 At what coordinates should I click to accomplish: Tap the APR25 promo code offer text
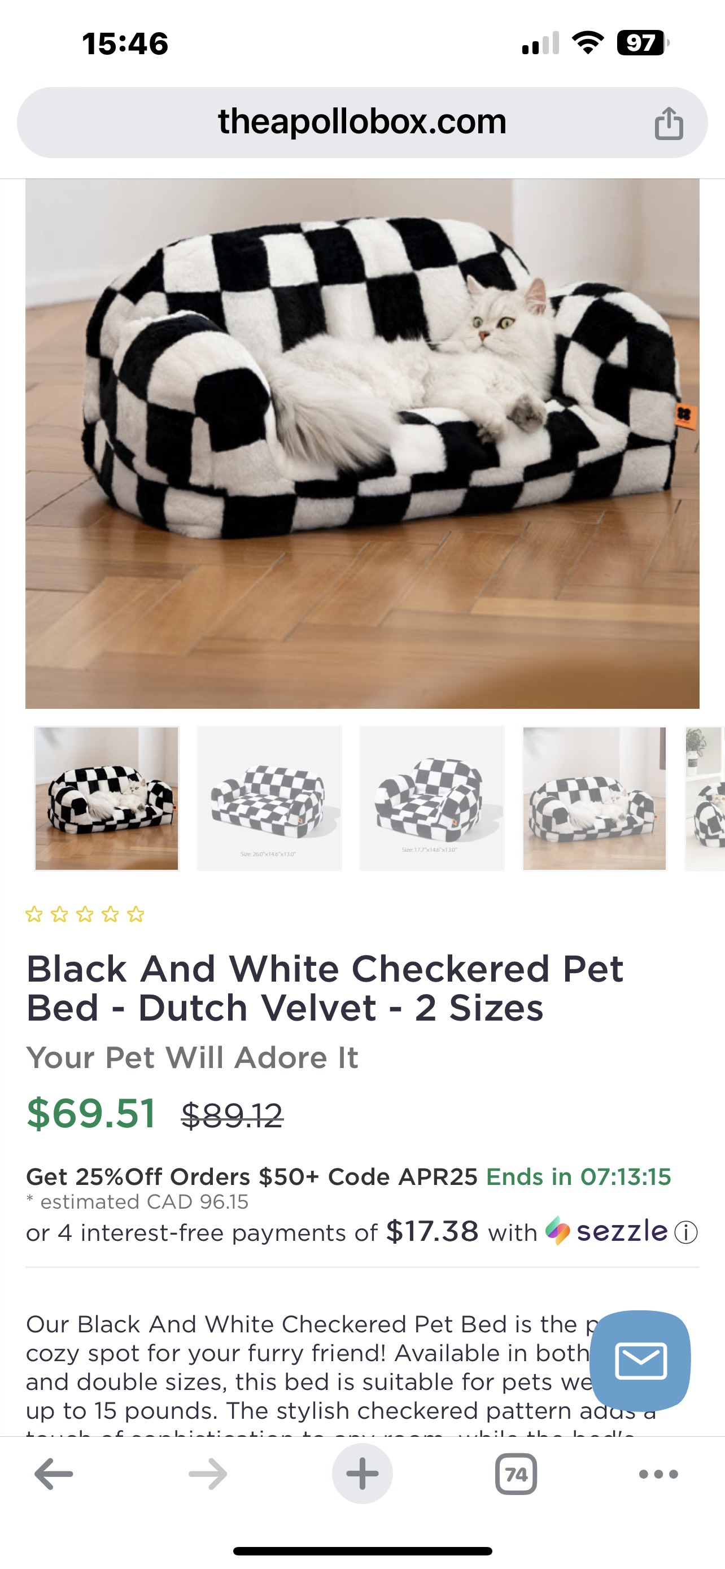pyautogui.click(x=251, y=1177)
